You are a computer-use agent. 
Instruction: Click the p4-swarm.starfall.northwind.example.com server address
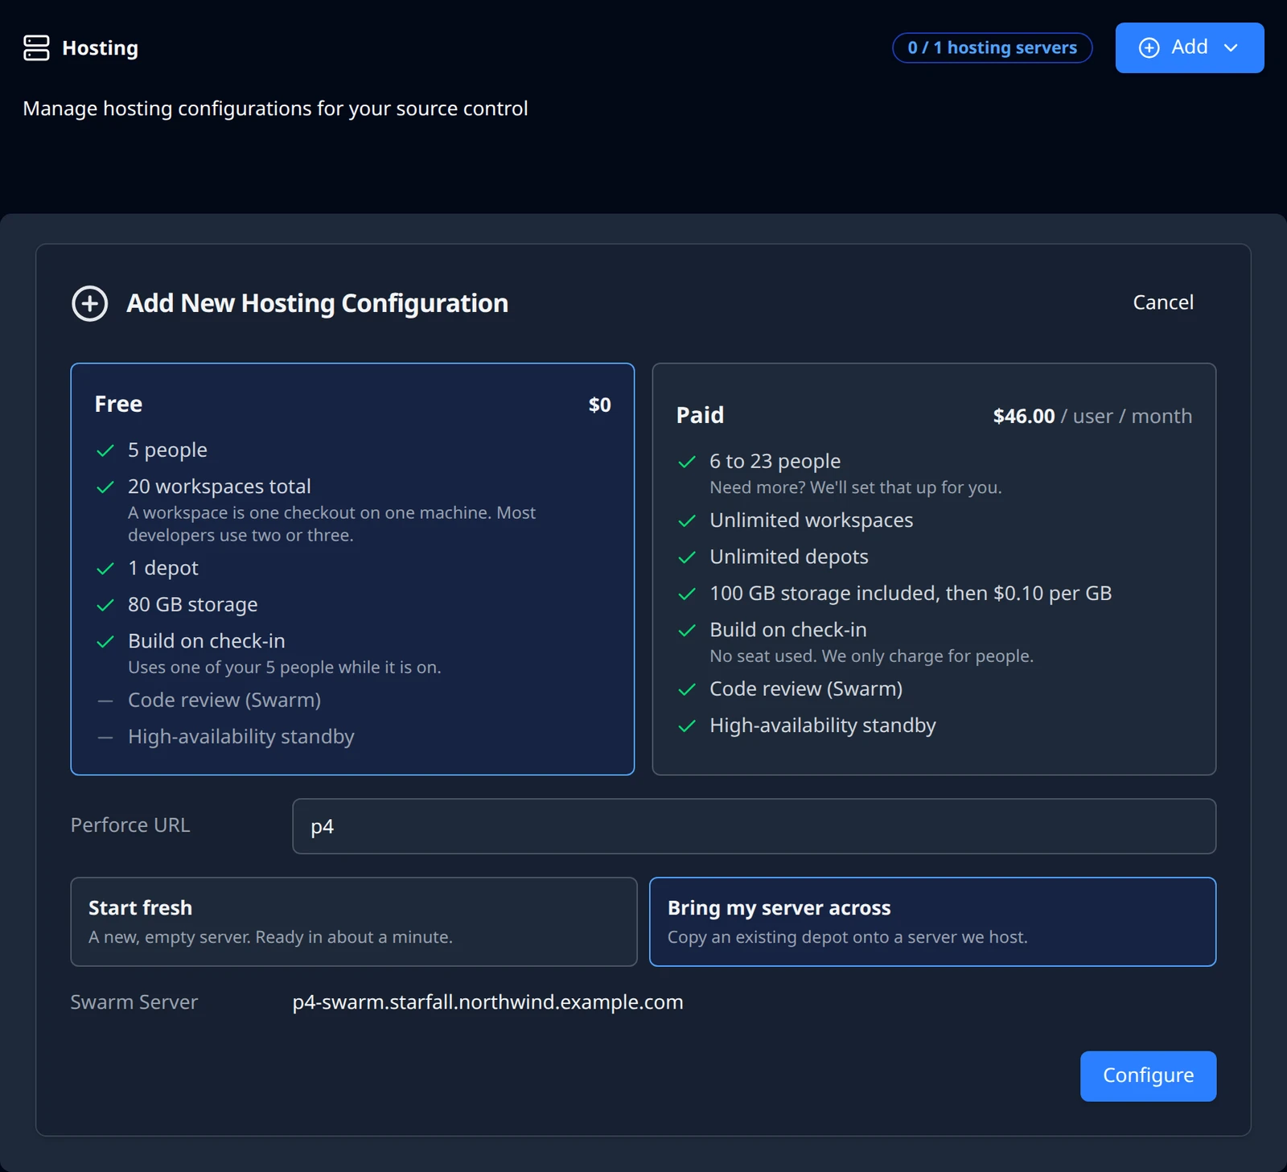(487, 1002)
